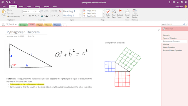
Task: Expand bullet style options arrow
Action: (44, 11)
